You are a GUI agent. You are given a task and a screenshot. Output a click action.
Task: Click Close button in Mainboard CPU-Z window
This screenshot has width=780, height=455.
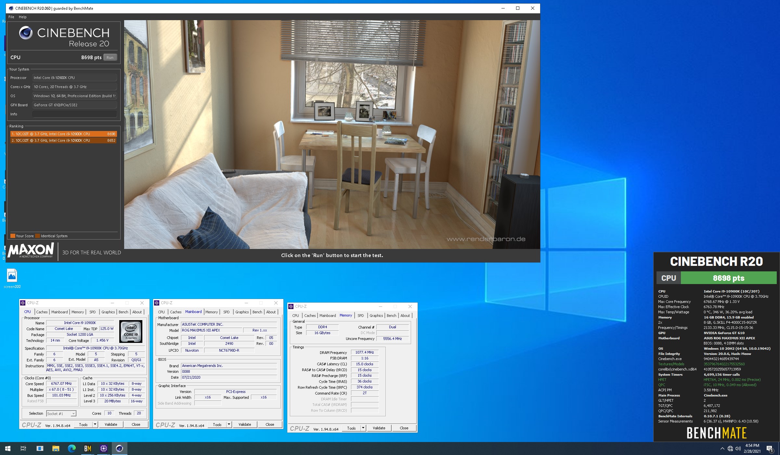(x=270, y=424)
